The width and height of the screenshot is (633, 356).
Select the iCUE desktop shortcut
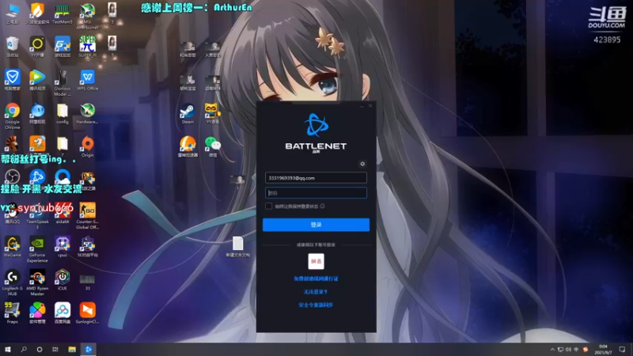[x=63, y=280]
